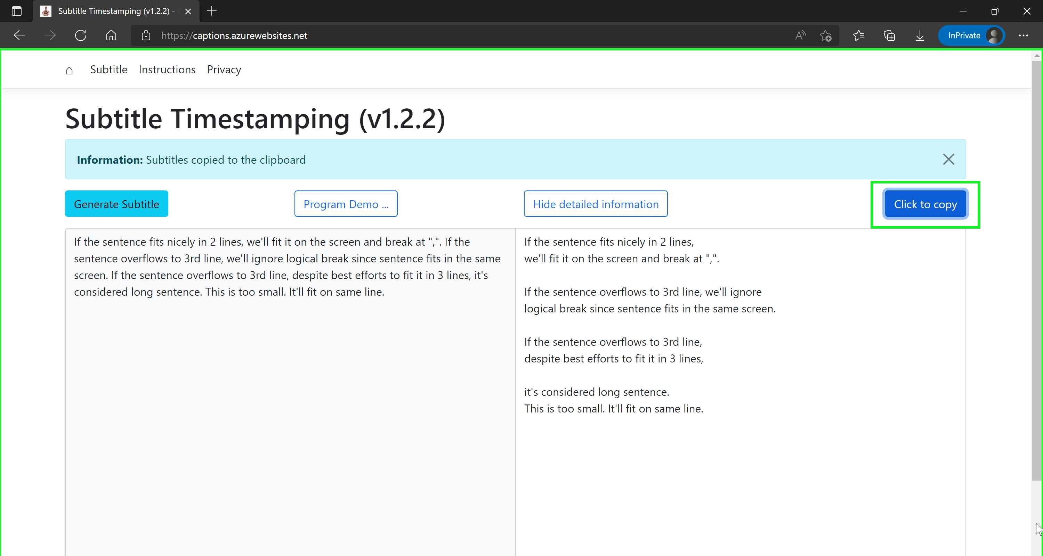Open the Settings and more ellipsis menu
The image size is (1043, 556).
1023,35
